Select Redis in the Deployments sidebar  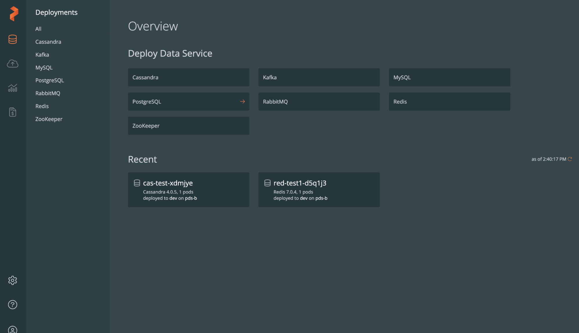(x=42, y=106)
